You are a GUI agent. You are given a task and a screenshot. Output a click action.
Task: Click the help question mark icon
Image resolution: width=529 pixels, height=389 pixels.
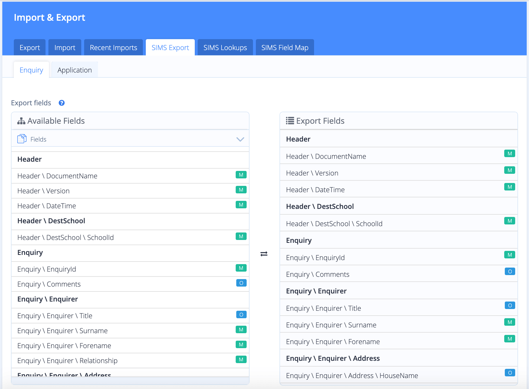point(62,103)
